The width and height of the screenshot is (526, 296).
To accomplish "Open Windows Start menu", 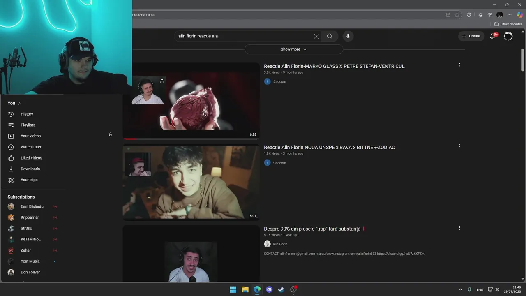I will click(233, 289).
